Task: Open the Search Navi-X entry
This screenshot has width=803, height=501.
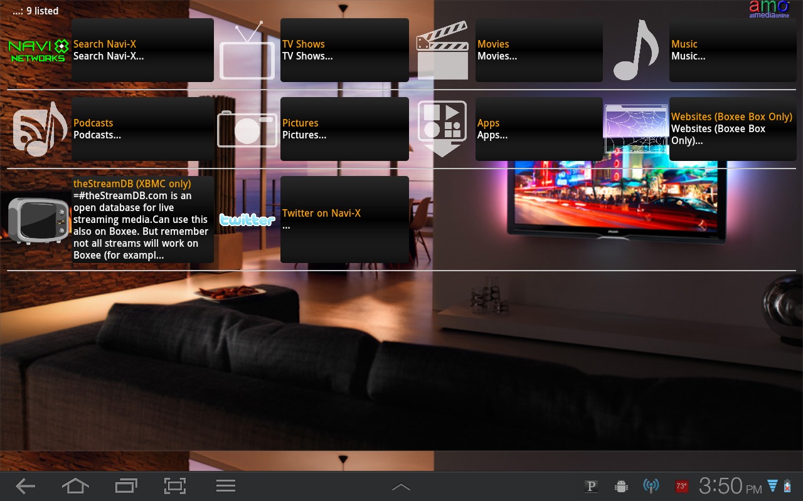Action: coord(142,50)
